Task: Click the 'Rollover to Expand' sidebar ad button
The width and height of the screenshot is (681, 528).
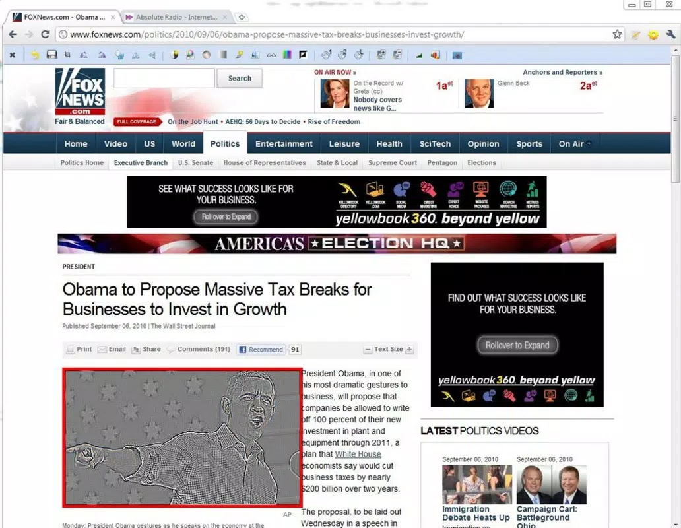Action: [x=517, y=345]
